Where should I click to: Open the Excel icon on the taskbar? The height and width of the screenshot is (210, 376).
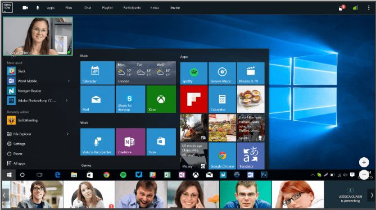point(167,175)
